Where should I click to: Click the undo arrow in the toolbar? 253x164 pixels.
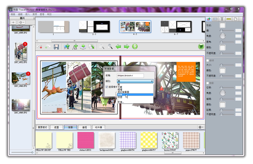click(x=39, y=47)
